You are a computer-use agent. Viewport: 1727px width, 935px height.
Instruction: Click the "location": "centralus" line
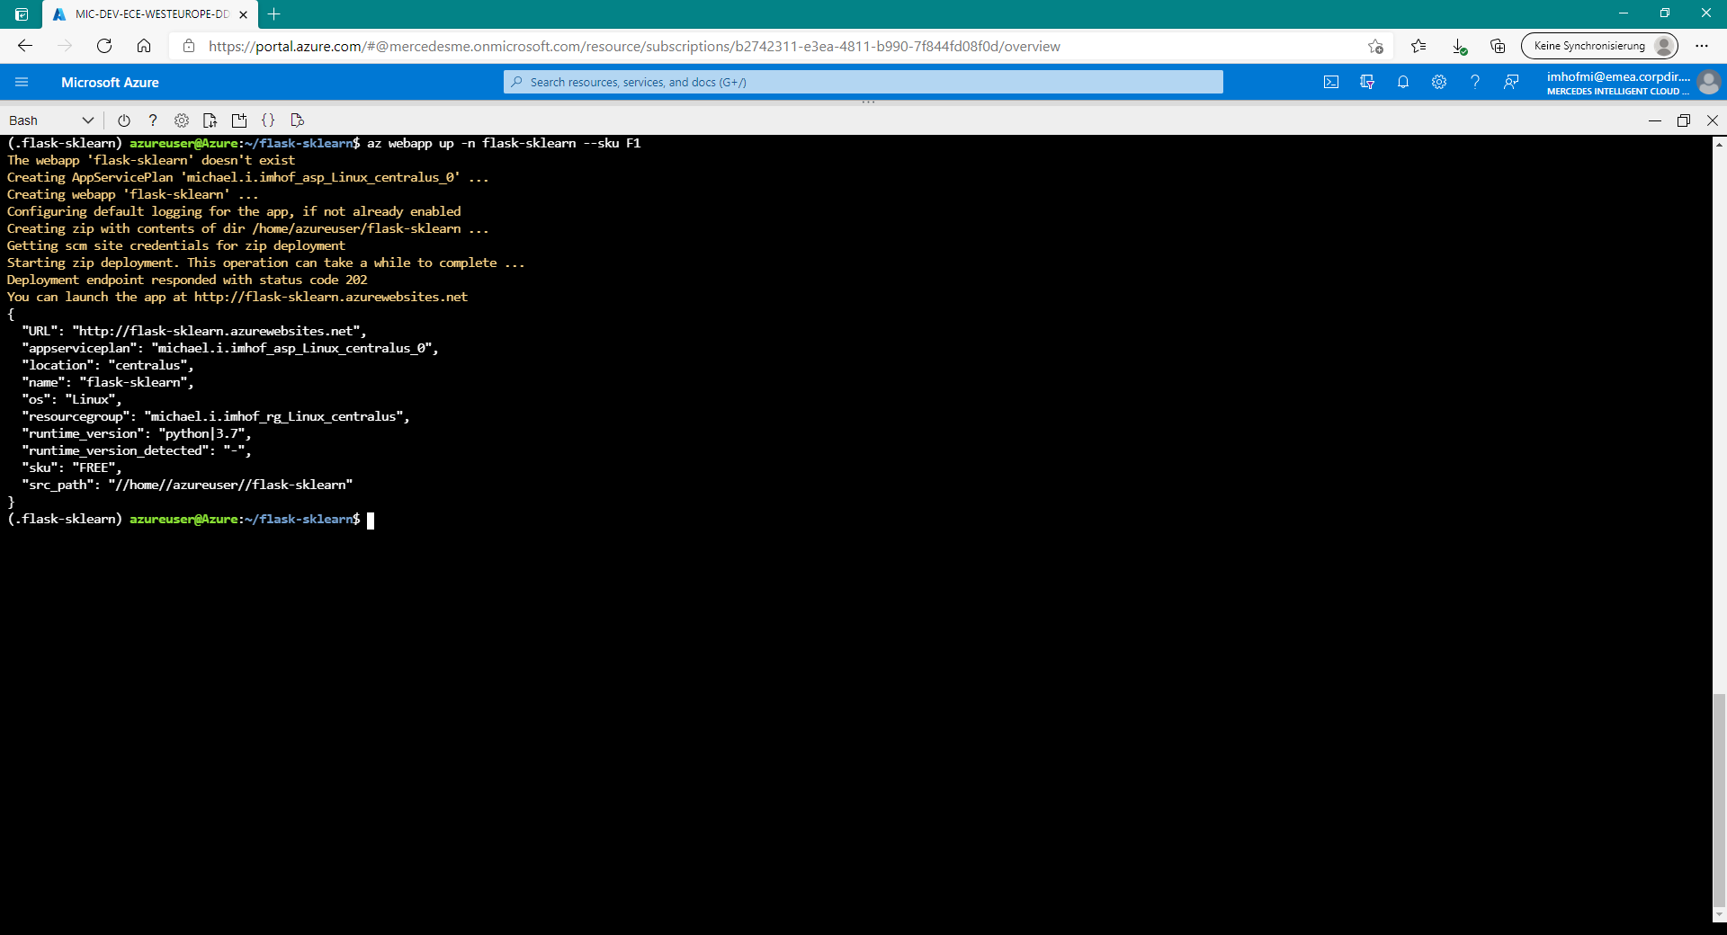coord(107,365)
